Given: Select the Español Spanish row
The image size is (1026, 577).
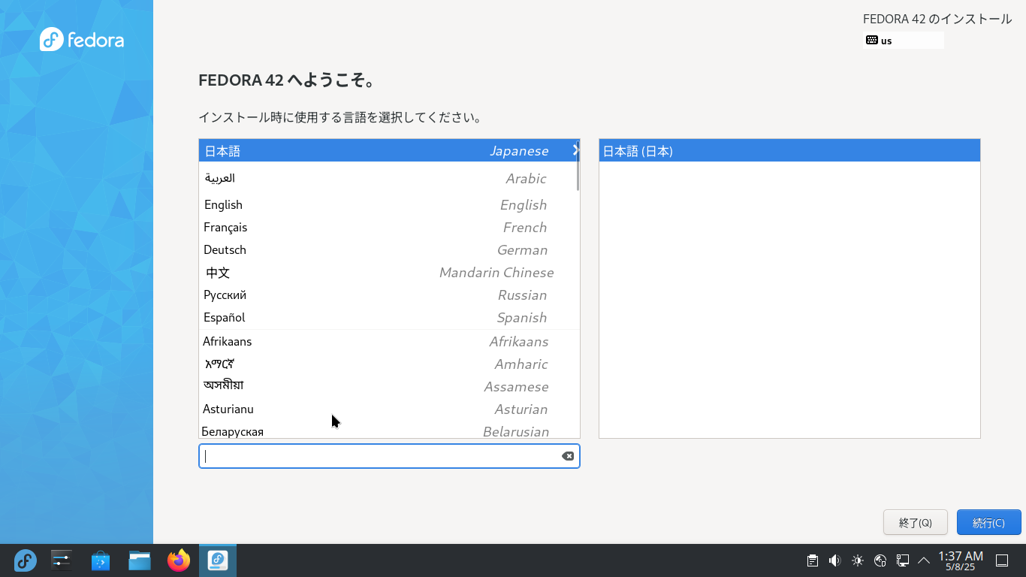Looking at the screenshot, I should pos(389,317).
